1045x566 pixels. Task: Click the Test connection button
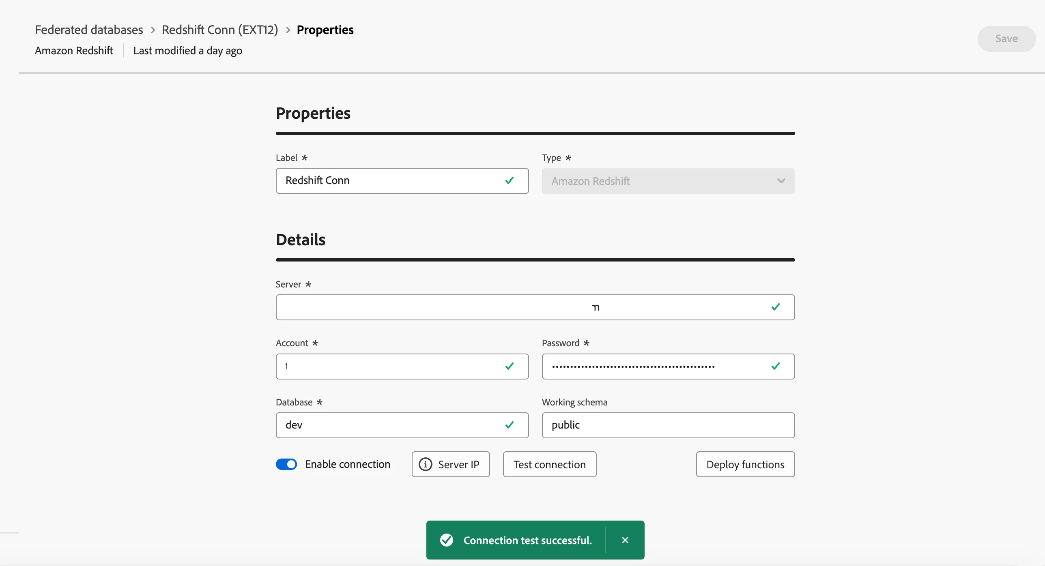click(x=550, y=464)
